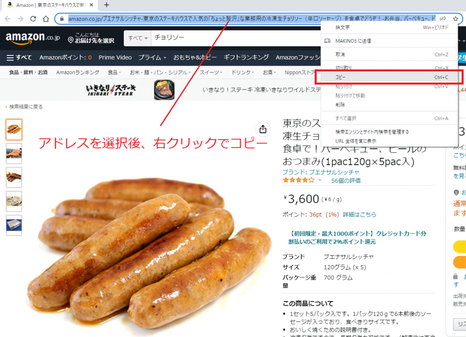Select 削除 in the context menu

[x=390, y=105]
